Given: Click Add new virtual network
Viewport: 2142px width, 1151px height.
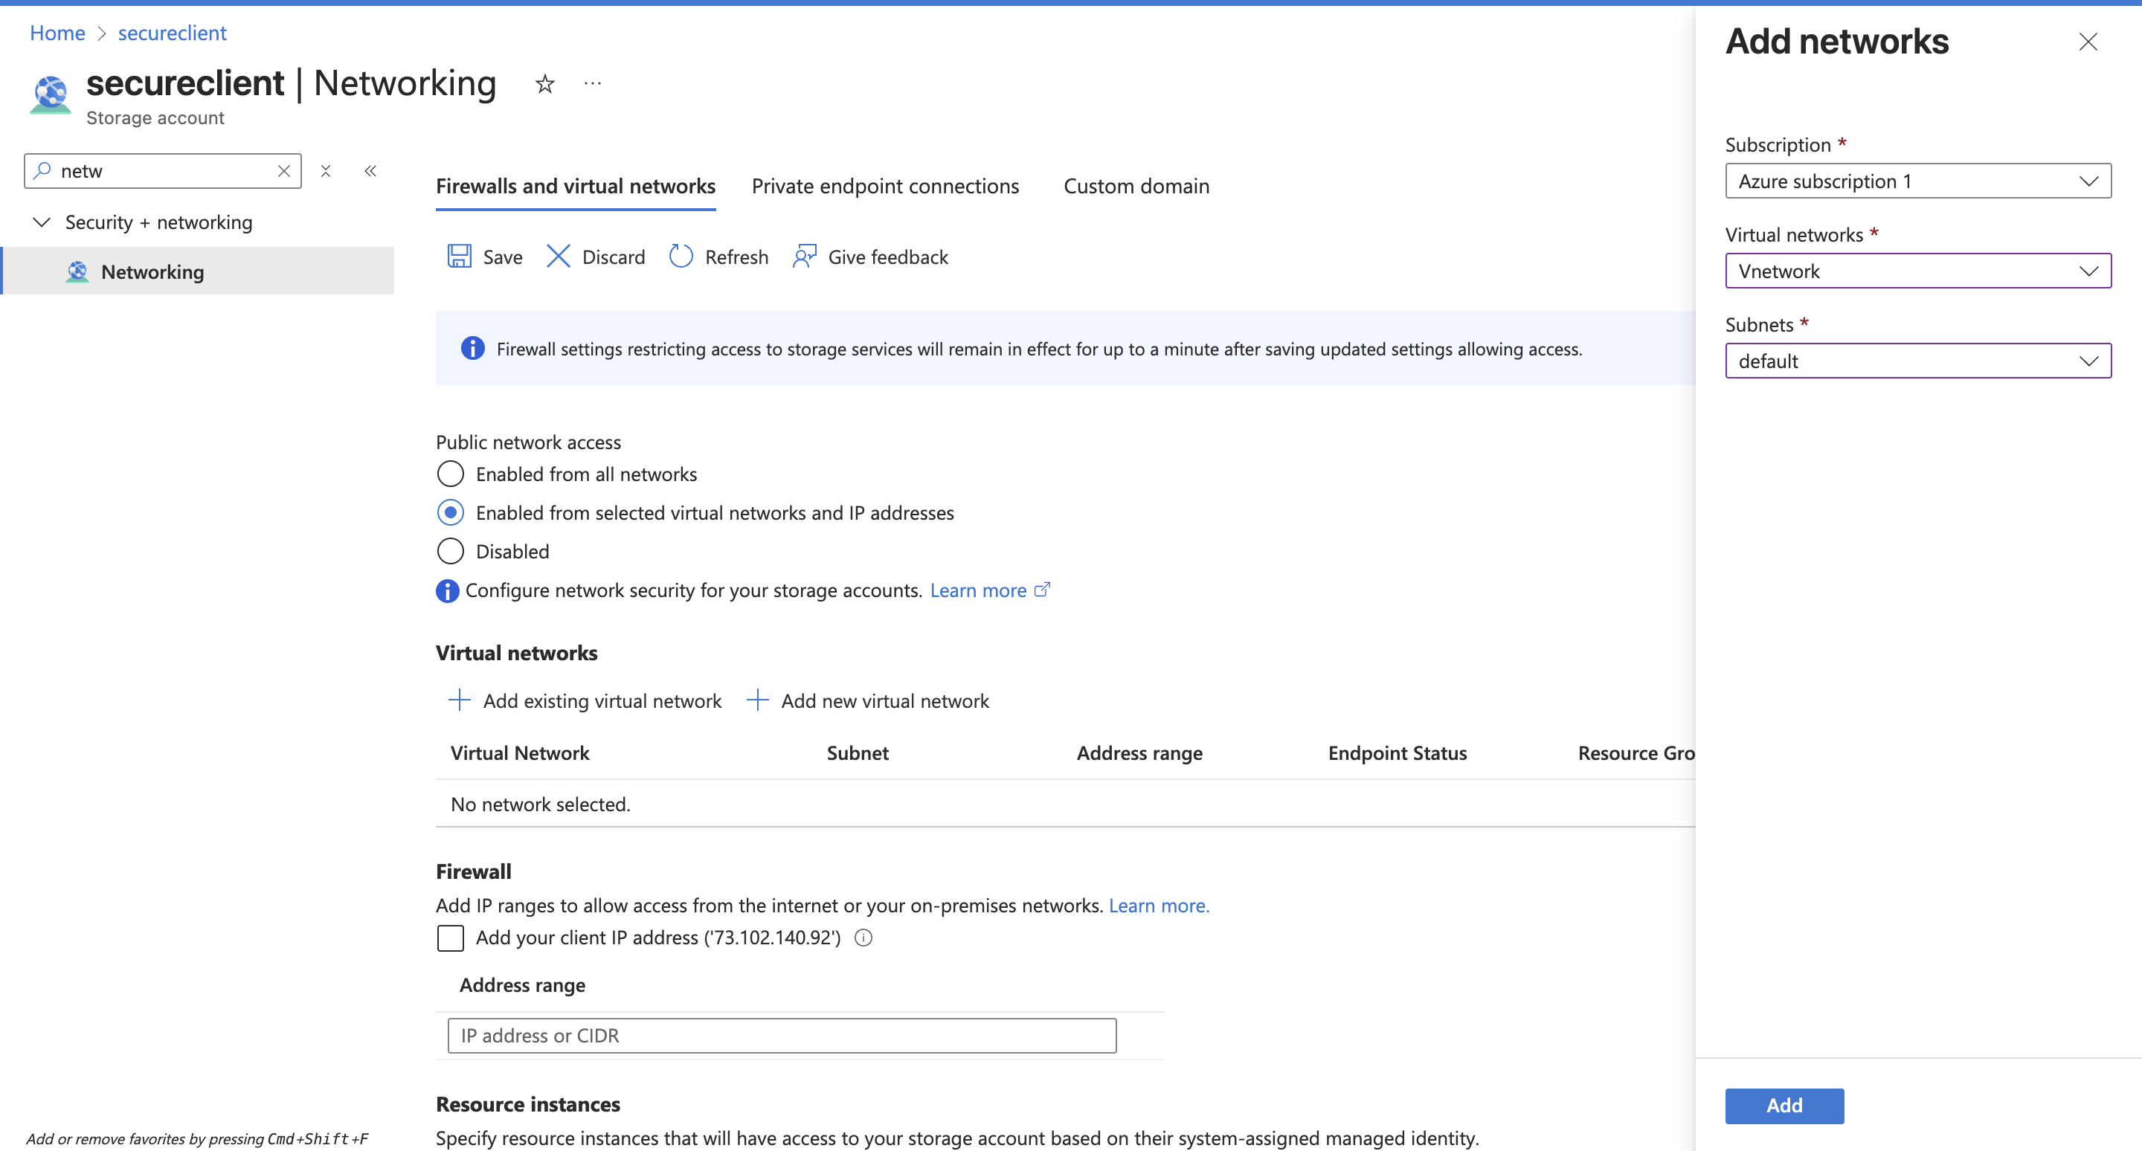Looking at the screenshot, I should pos(885,700).
